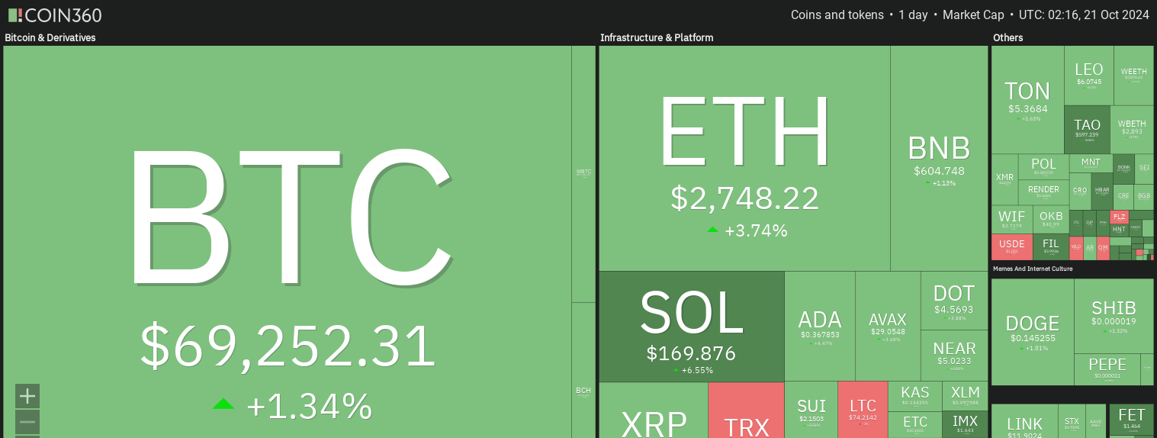Viewport: 1157px width, 438px height.
Task: Select the red USDE tile
Action: [x=1011, y=247]
